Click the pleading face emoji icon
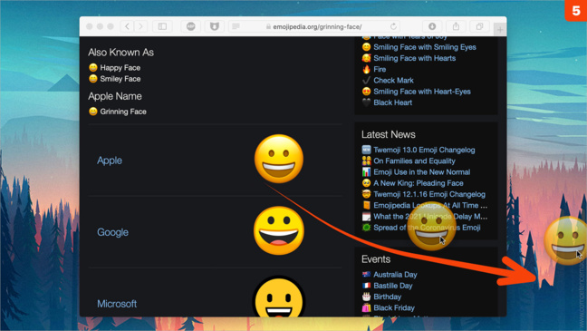Screen dimensions: 587x331 (366, 183)
